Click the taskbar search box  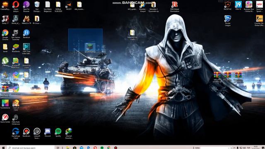31,148
